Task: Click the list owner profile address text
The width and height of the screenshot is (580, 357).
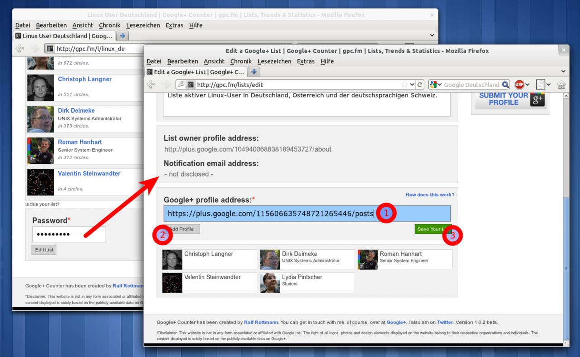Action: (x=248, y=149)
